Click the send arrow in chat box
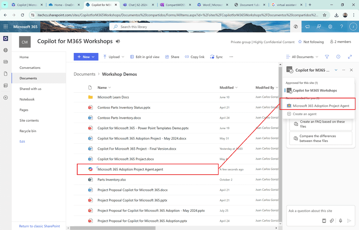Screen dimensions: 359x230 click(349, 221)
